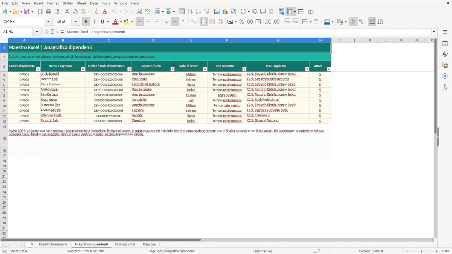This screenshot has height=254, width=452.
Task: Click the Add Decimal Place icon
Action: [268, 22]
